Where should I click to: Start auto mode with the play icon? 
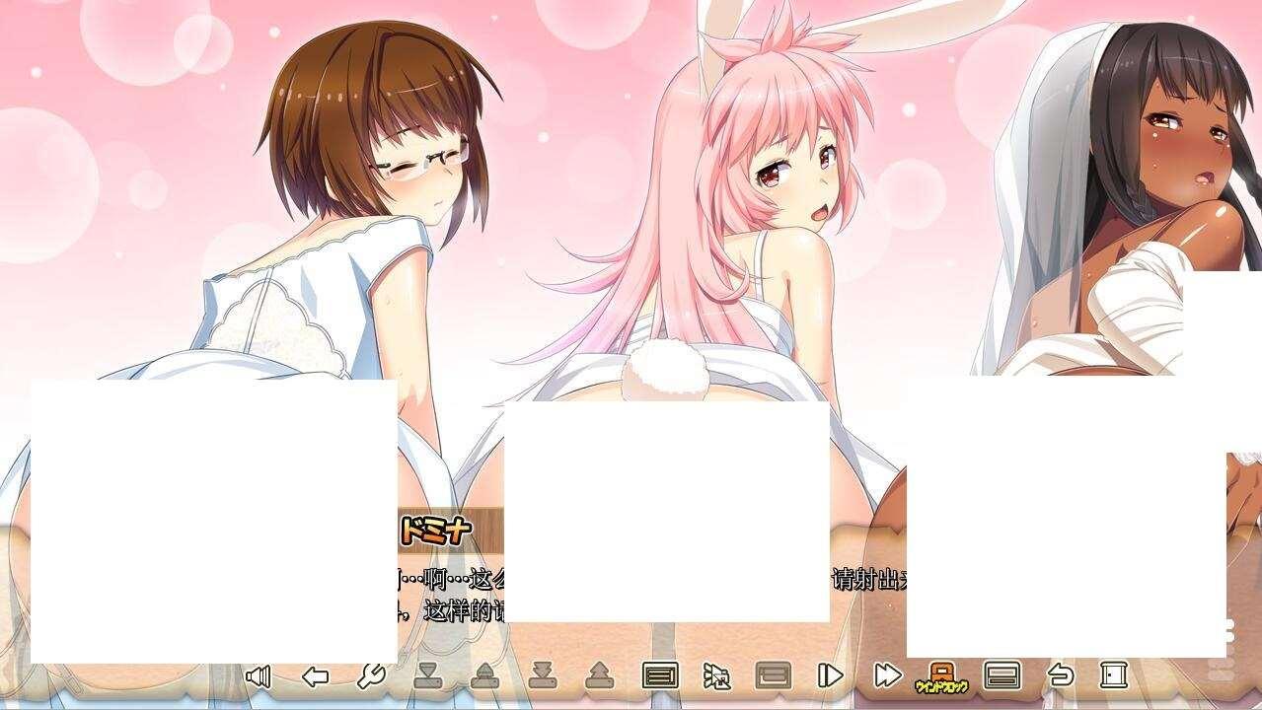pyautogui.click(x=831, y=675)
